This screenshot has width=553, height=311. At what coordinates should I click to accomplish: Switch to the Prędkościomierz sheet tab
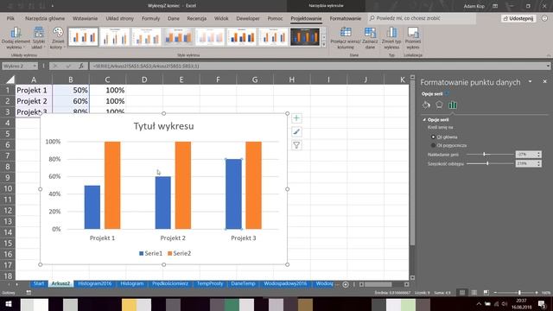coord(170,284)
